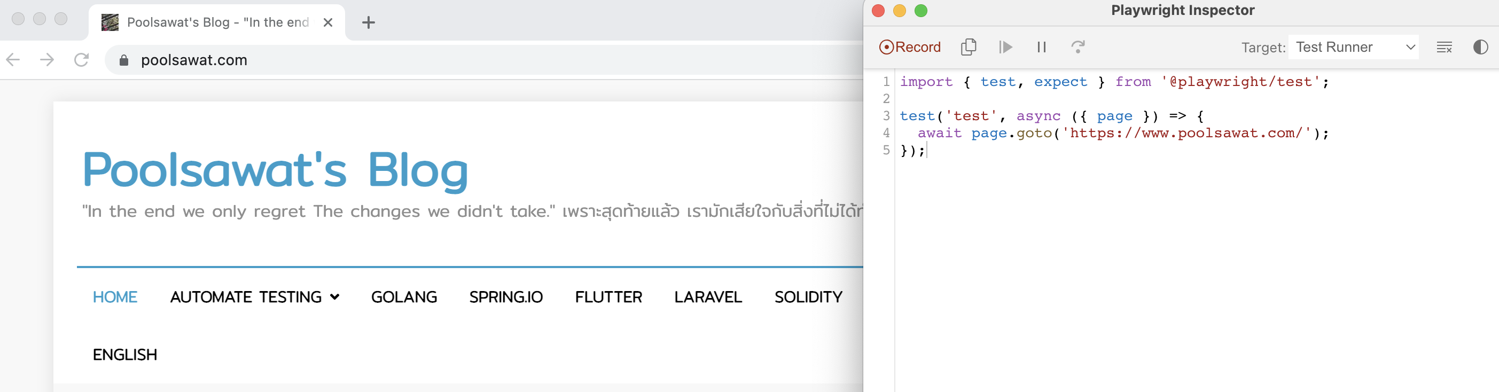
Task: Close the Playwright Inspector window
Action: coord(878,11)
